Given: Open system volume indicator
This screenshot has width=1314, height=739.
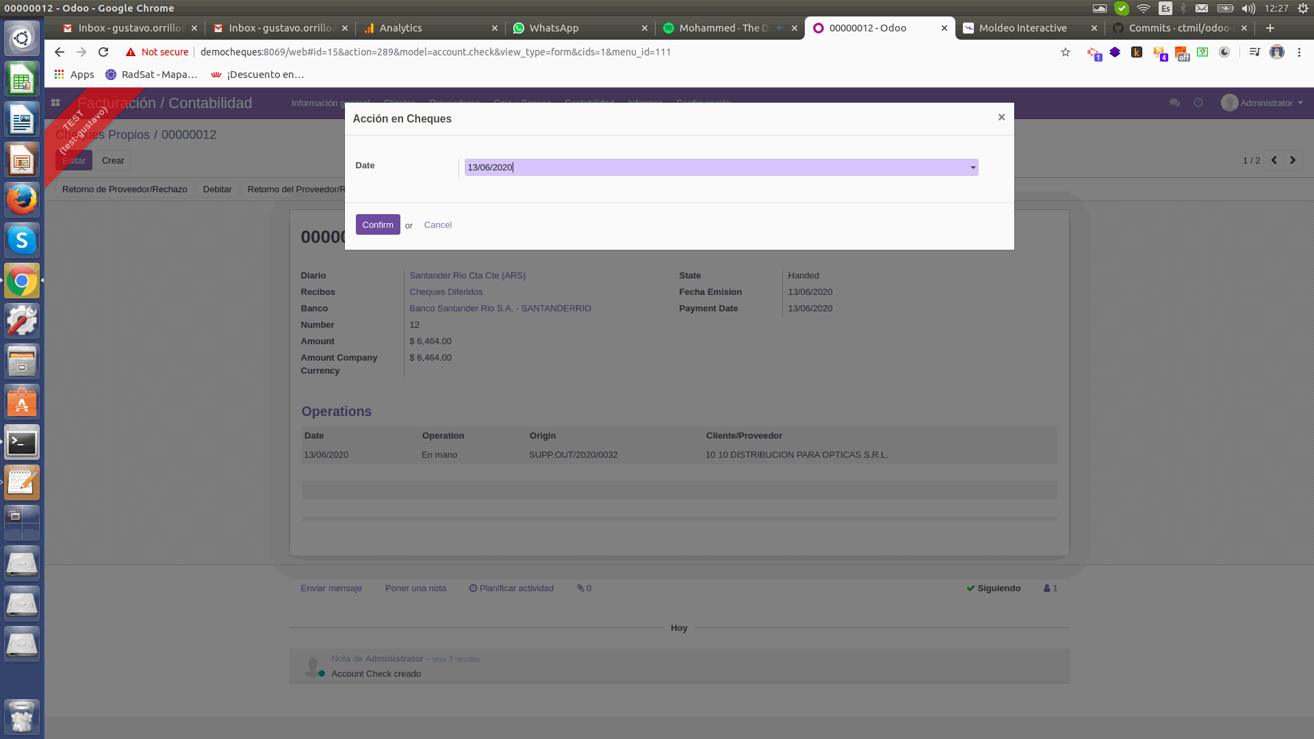Looking at the screenshot, I should pyautogui.click(x=1248, y=8).
